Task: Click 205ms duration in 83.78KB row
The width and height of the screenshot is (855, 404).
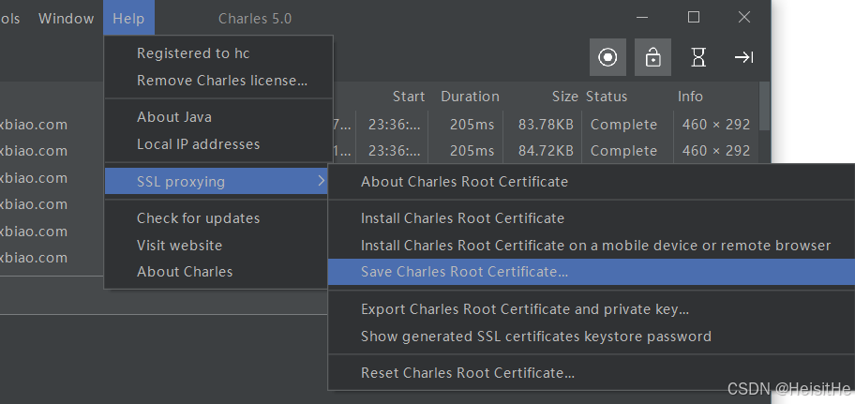Action: click(x=472, y=125)
